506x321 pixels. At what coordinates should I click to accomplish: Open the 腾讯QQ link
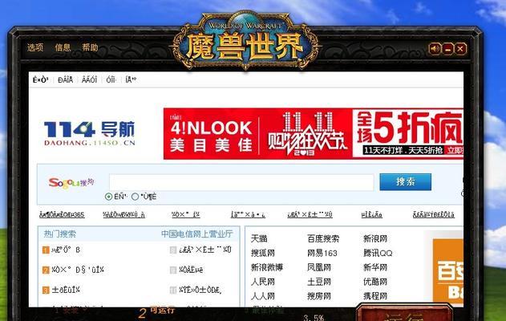pyautogui.click(x=378, y=253)
